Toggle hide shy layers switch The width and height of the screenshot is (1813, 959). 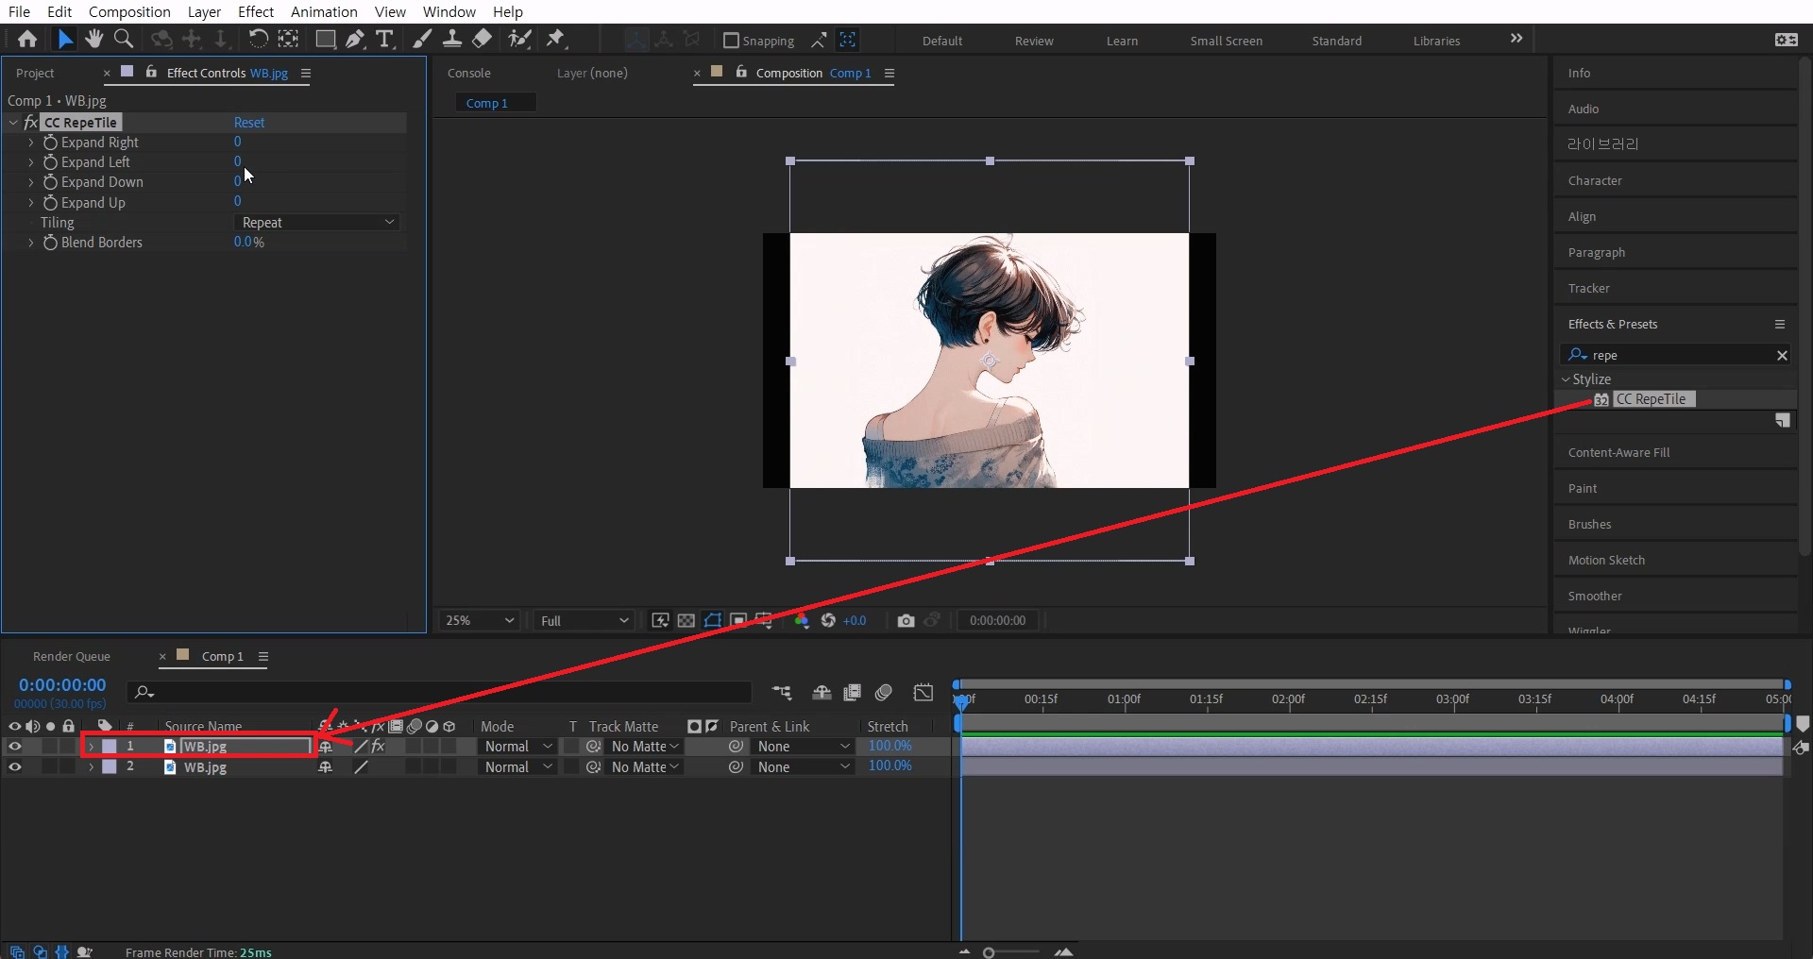822,693
